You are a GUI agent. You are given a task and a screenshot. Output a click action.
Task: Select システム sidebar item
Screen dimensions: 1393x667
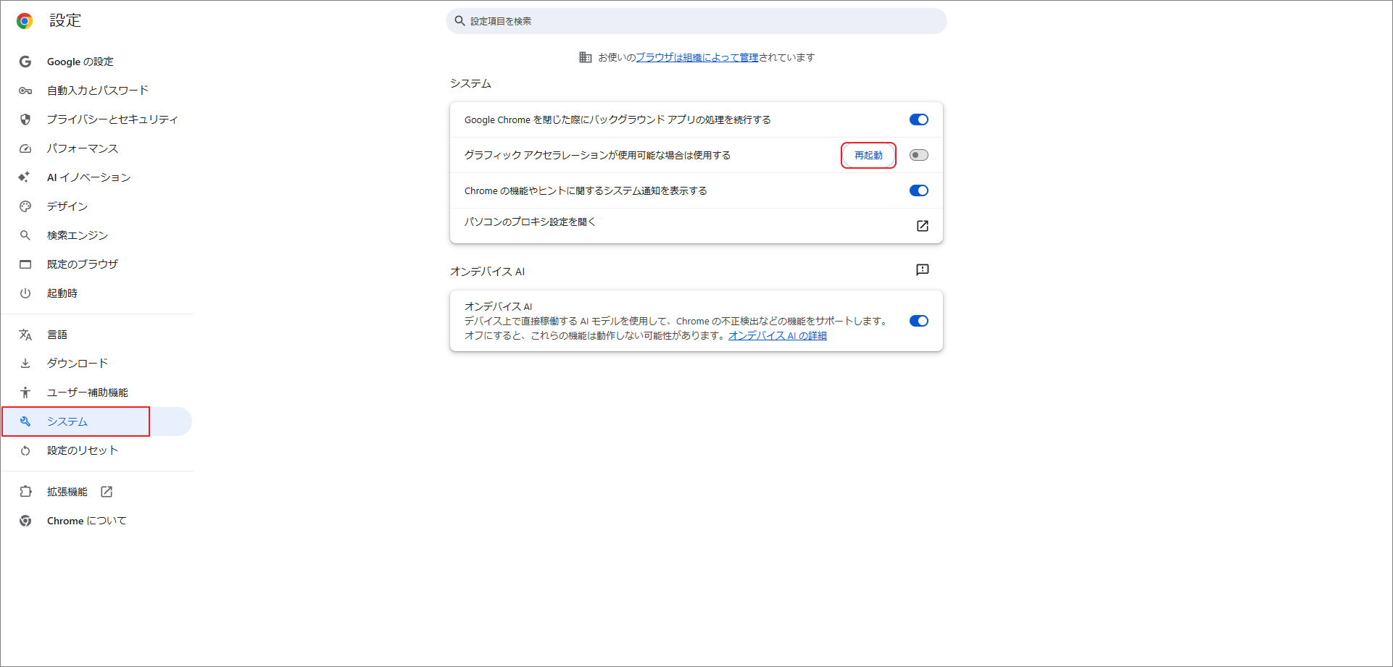96,421
